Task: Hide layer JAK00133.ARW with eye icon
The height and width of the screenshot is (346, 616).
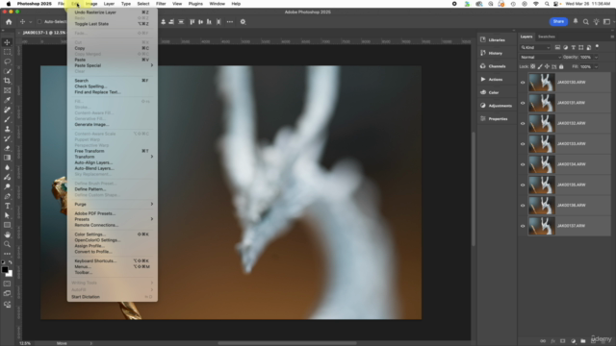Action: coord(523,144)
